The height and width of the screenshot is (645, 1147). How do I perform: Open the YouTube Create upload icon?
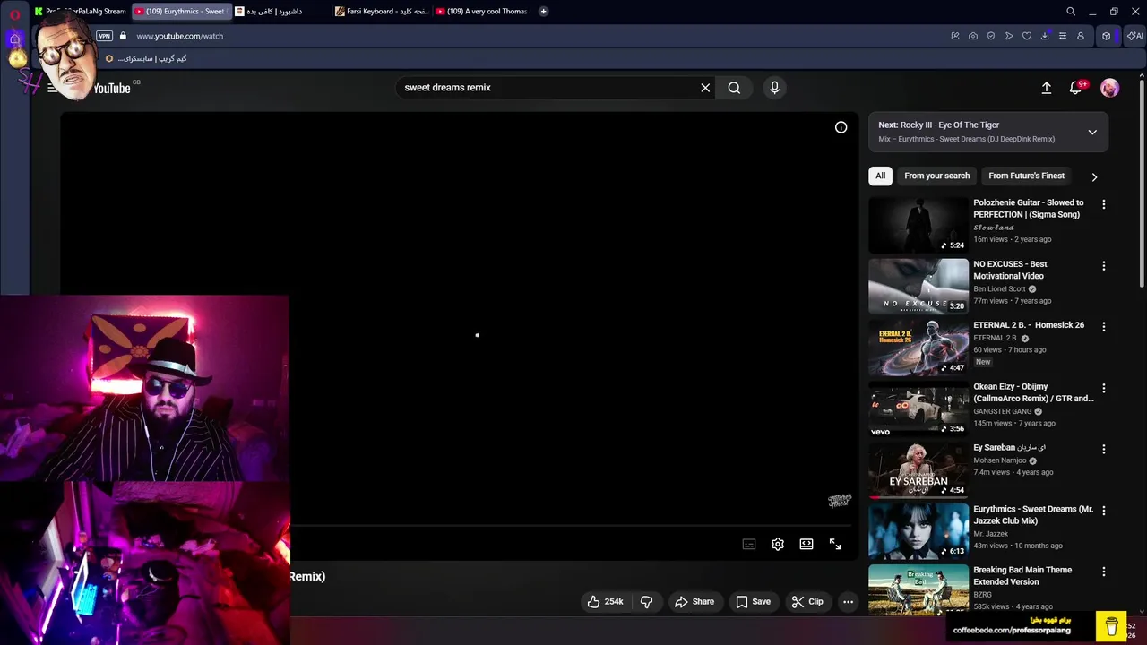click(x=1046, y=88)
